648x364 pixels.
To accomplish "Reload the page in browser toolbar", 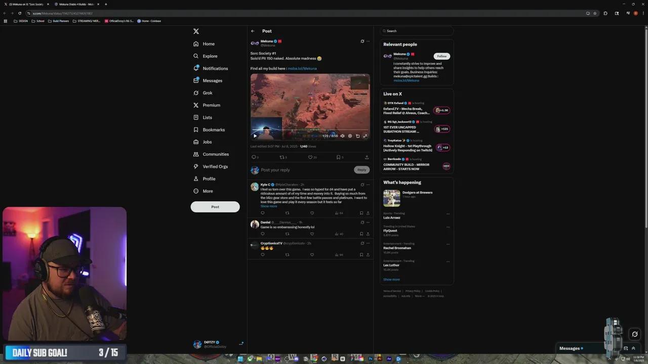I will pos(20,13).
